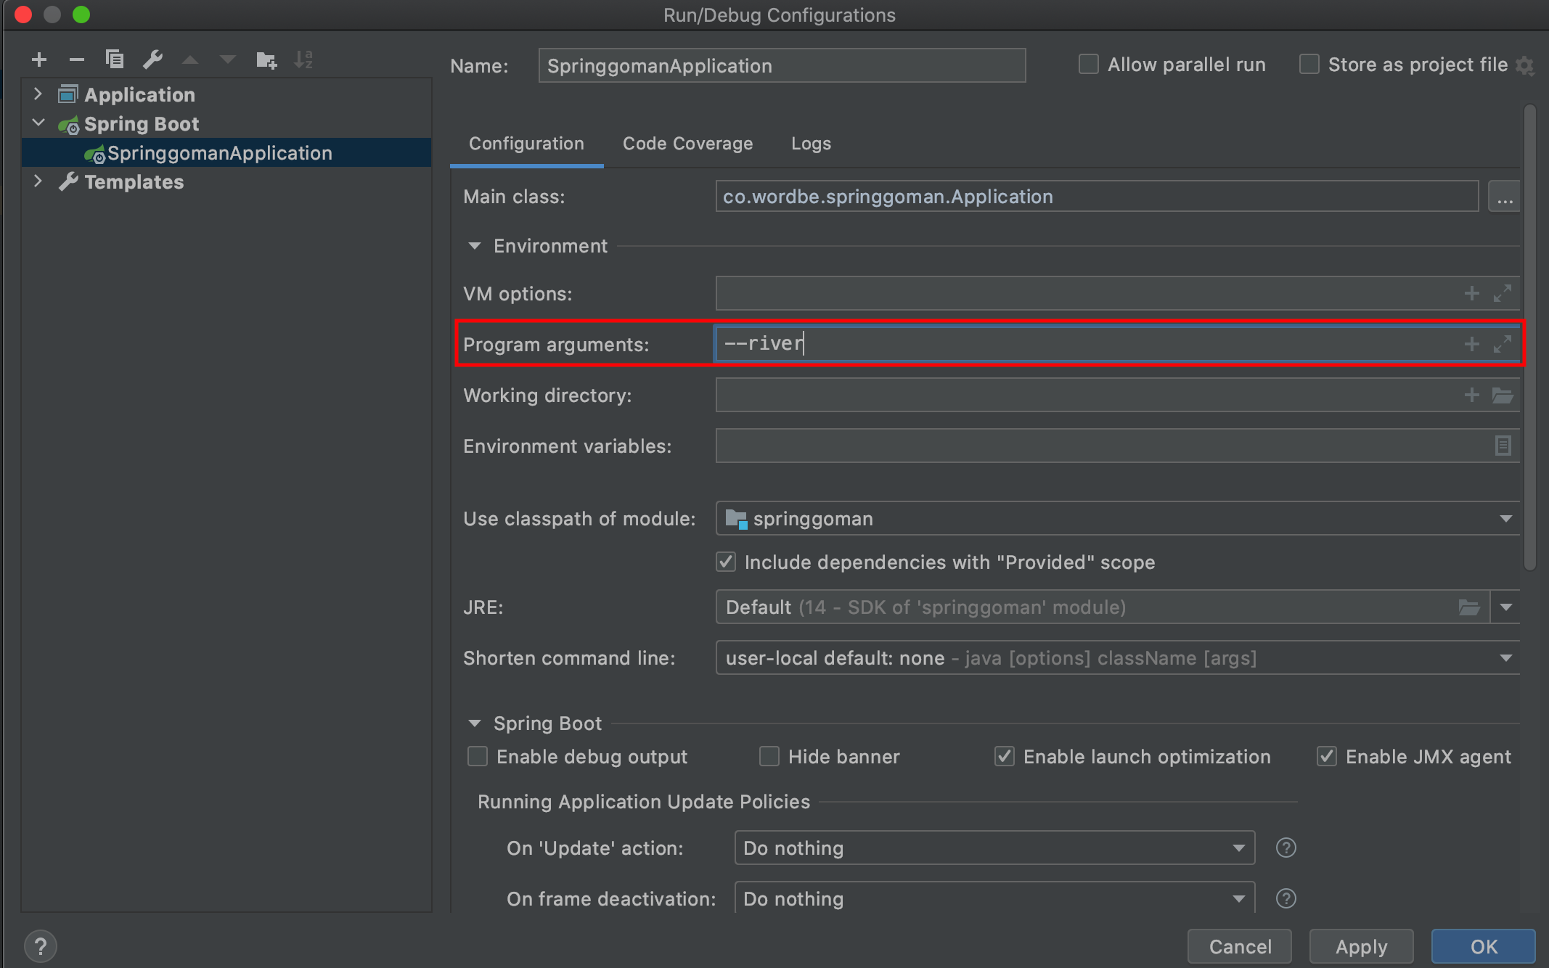The height and width of the screenshot is (968, 1549).
Task: Browse working directory folder icon
Action: point(1503,395)
